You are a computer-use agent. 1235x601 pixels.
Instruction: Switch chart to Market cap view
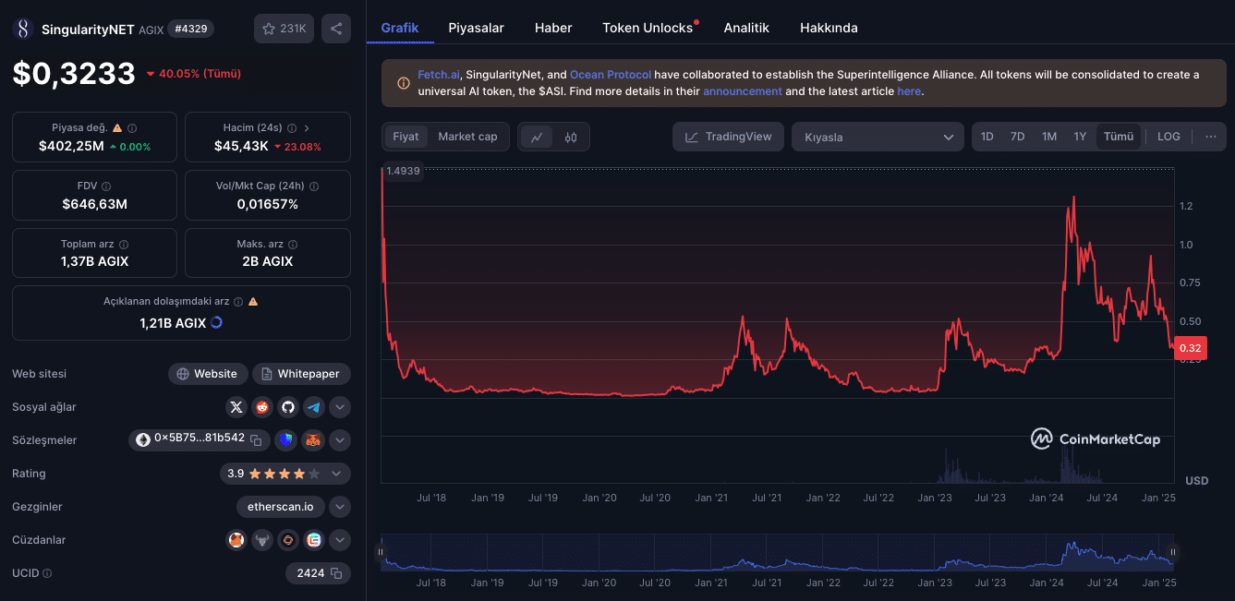click(467, 137)
